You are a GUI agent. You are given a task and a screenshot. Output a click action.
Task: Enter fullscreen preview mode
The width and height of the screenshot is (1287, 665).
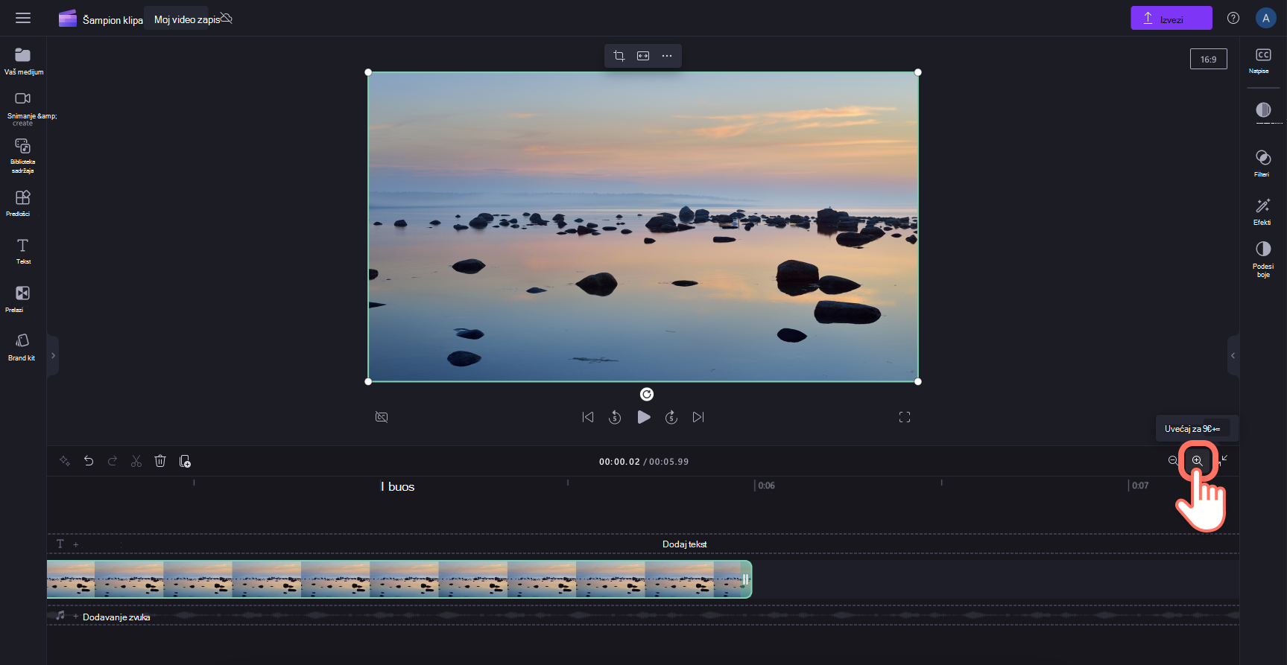click(x=905, y=417)
